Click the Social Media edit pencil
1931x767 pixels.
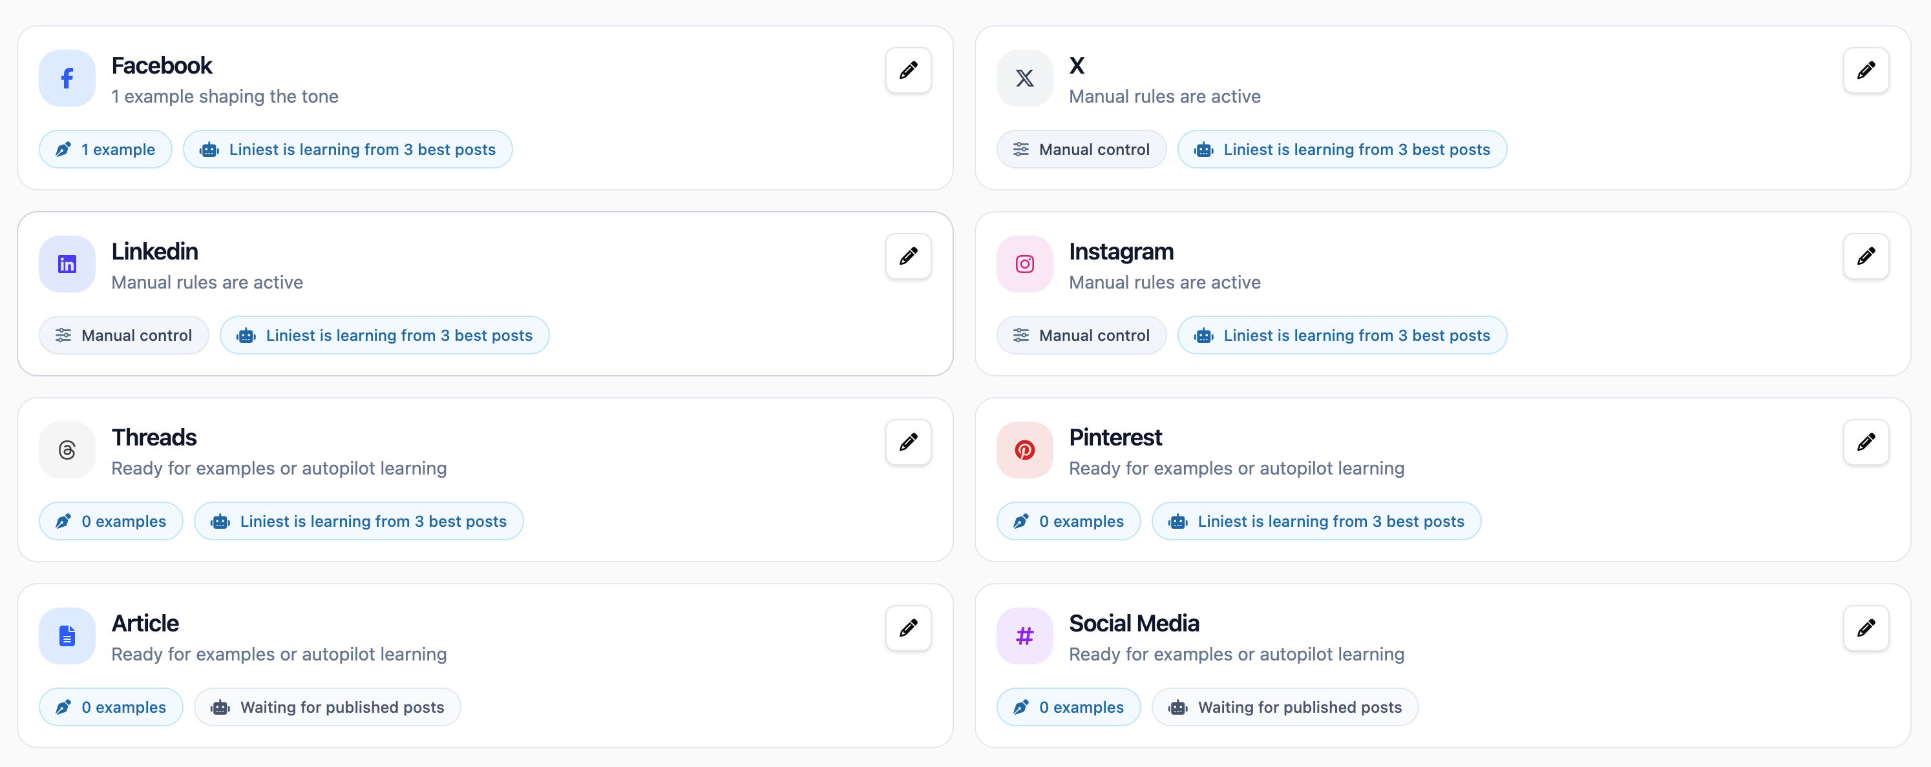(x=1865, y=628)
